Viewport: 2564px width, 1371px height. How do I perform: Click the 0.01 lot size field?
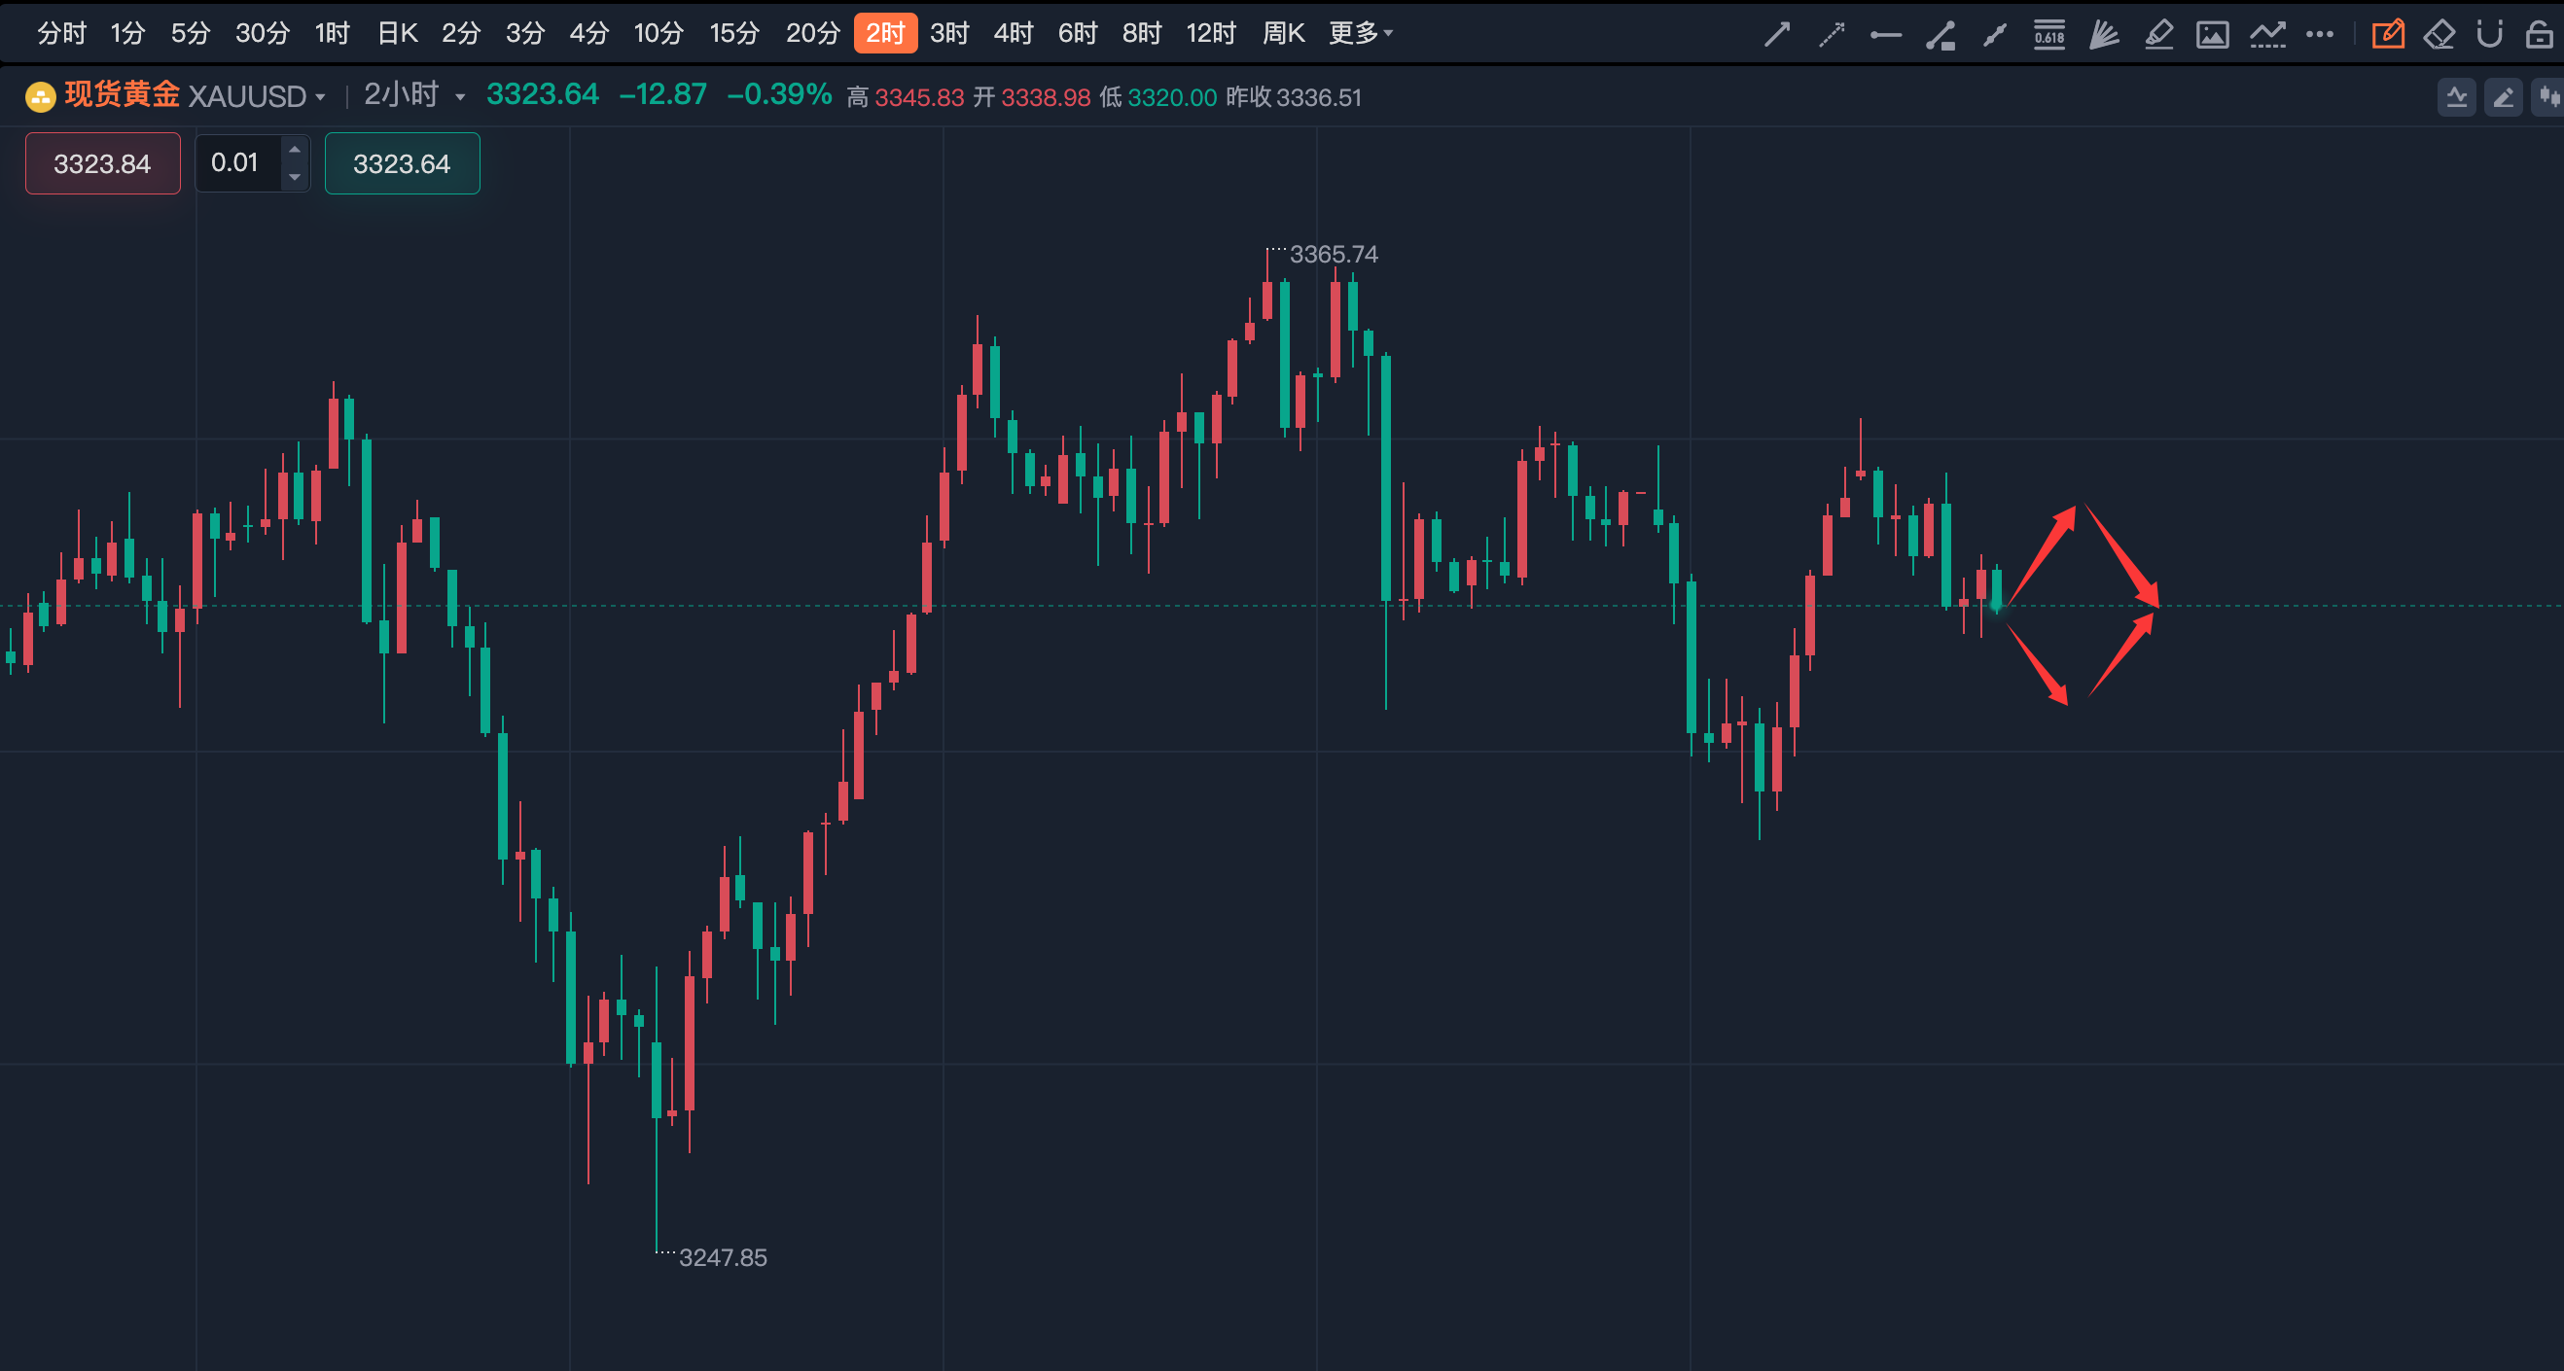236,163
